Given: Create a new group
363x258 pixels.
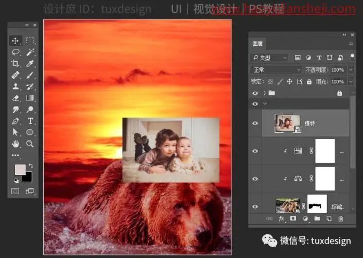Looking at the screenshot, I should (x=317, y=218).
